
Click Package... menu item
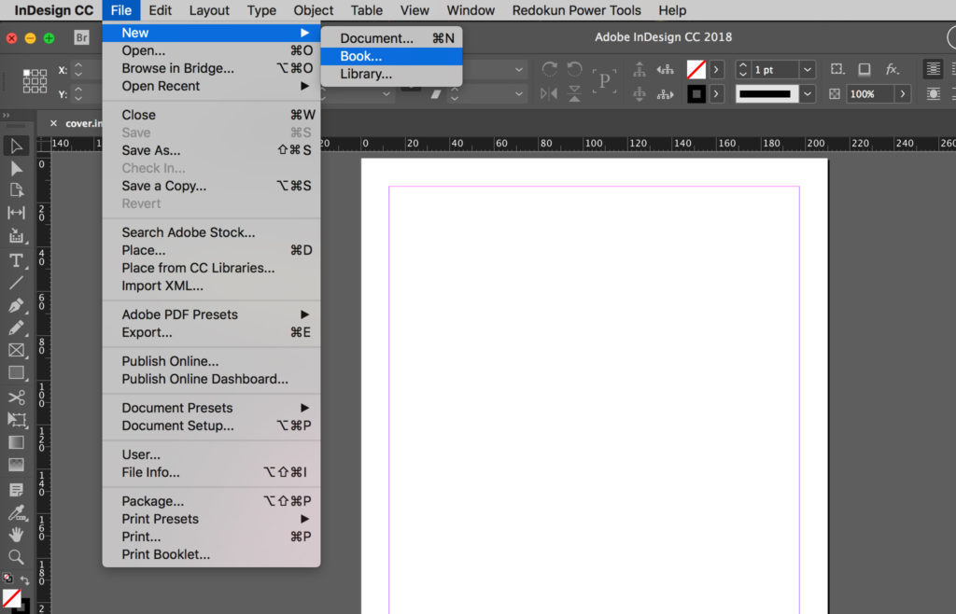(212, 501)
